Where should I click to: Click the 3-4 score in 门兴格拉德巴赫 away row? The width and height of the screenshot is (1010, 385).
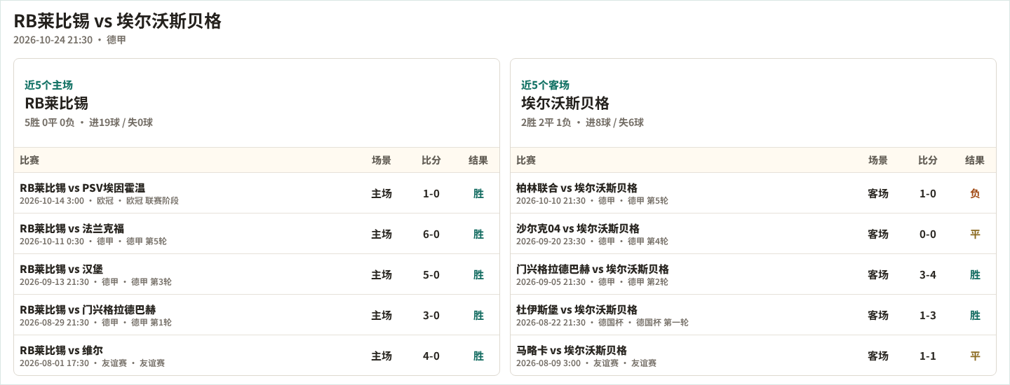pos(928,274)
